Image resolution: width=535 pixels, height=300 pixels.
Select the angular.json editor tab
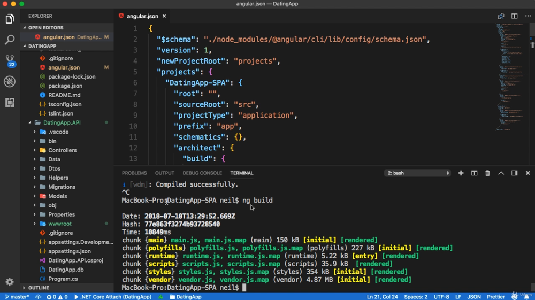pos(142,16)
